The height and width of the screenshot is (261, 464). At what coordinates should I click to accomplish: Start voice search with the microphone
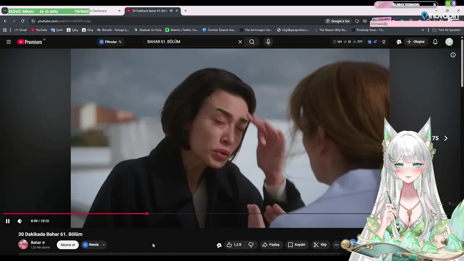tap(268, 42)
